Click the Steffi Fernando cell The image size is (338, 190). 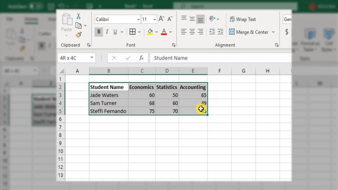coord(109,111)
